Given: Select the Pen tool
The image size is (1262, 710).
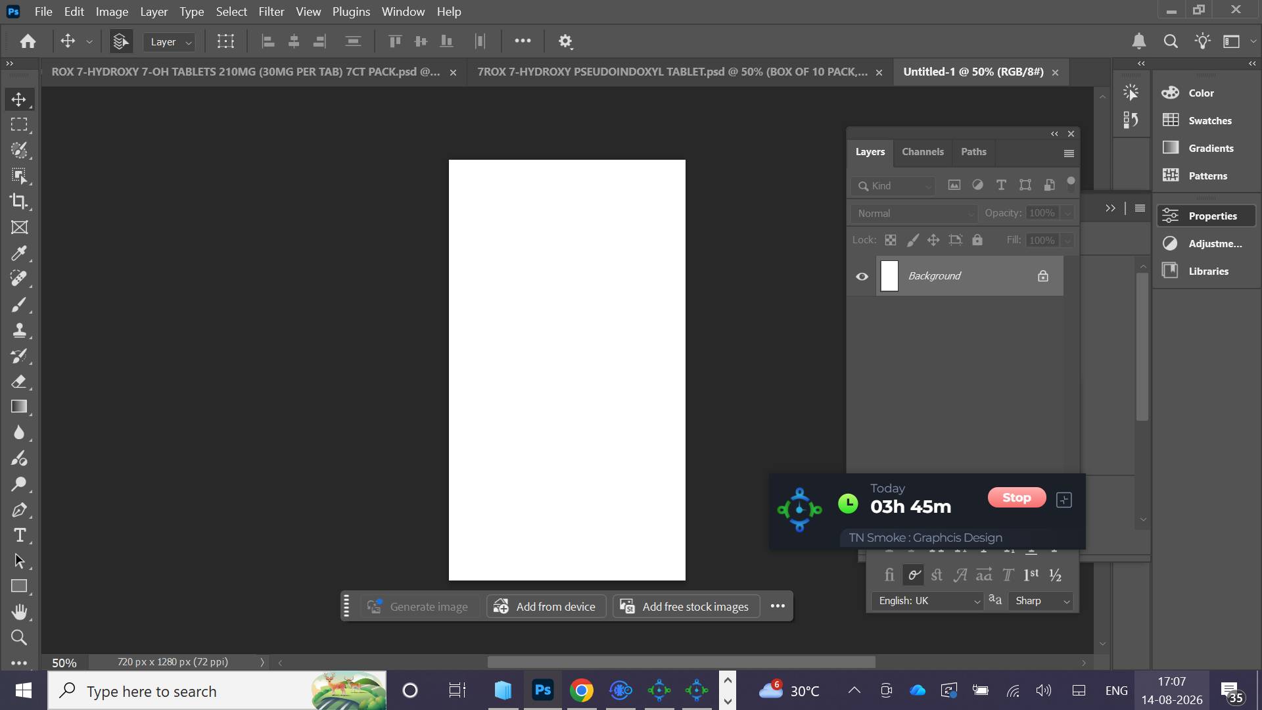Looking at the screenshot, I should coord(19,510).
